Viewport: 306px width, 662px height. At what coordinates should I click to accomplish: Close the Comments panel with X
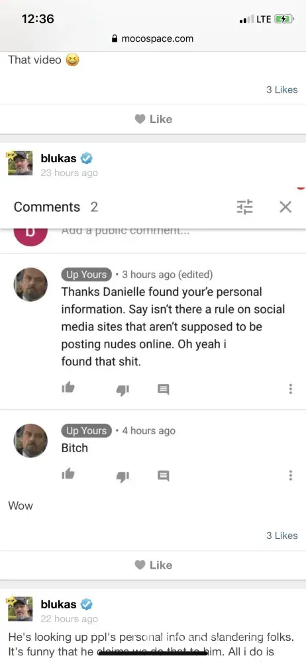(x=285, y=207)
